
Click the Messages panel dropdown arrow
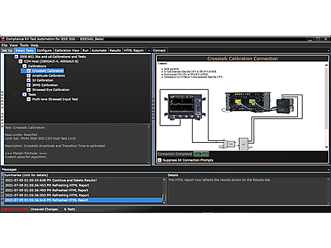pyautogui.click(x=328, y=169)
